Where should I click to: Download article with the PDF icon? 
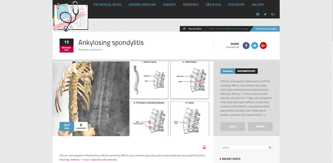click(204, 147)
